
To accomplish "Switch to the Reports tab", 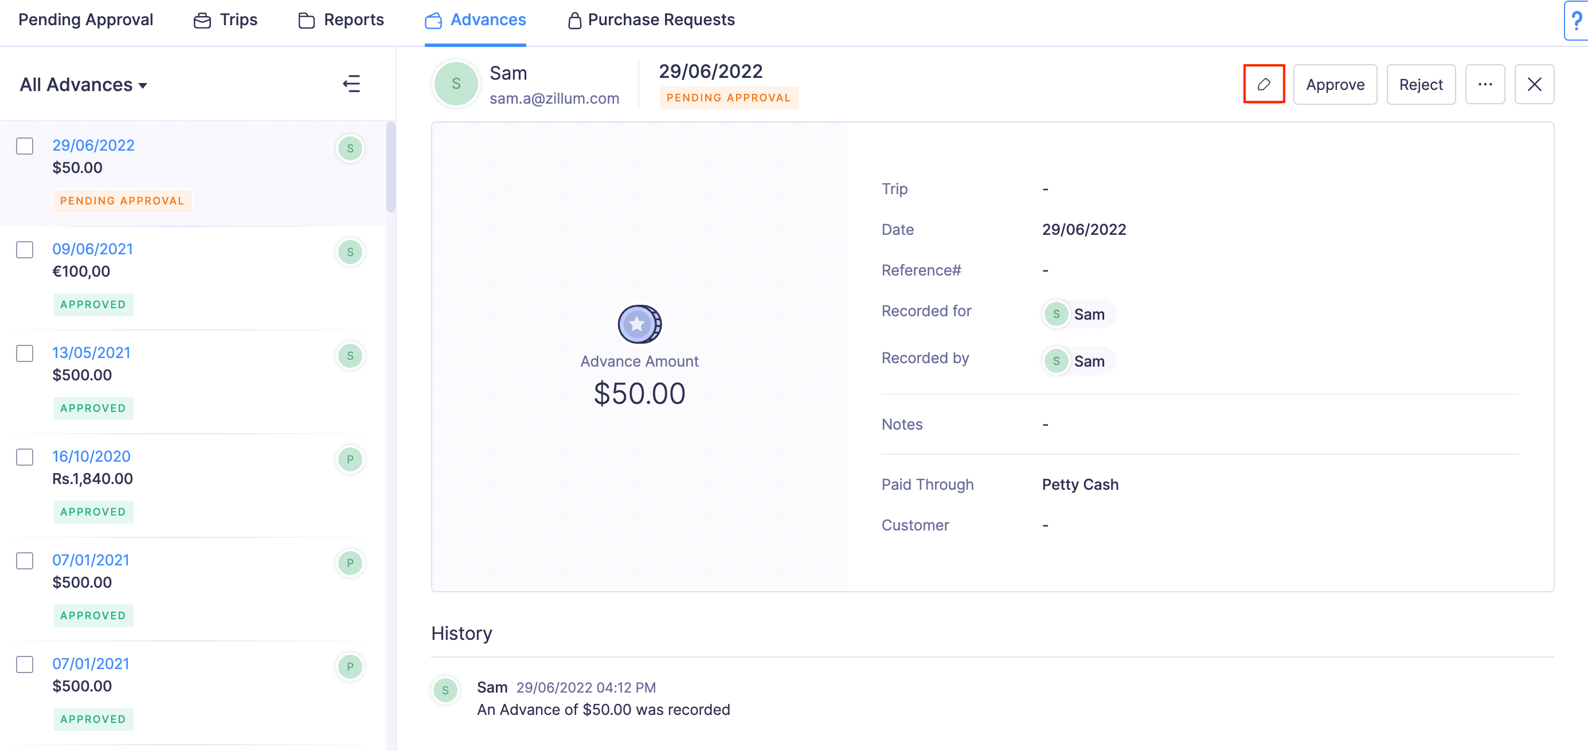I will 341,19.
